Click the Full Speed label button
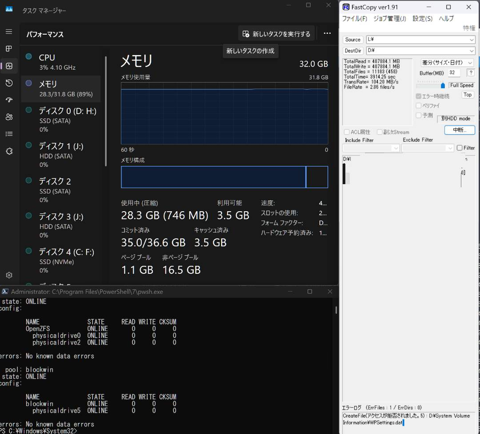Viewport: 480px width, 434px height. click(461, 85)
